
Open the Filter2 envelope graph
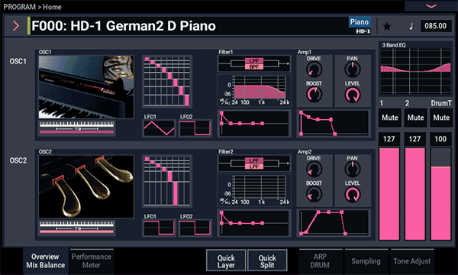pyautogui.click(x=254, y=223)
